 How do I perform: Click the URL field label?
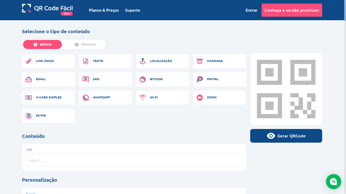click(x=29, y=150)
